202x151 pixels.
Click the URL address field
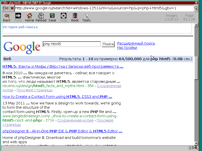click(104, 8)
